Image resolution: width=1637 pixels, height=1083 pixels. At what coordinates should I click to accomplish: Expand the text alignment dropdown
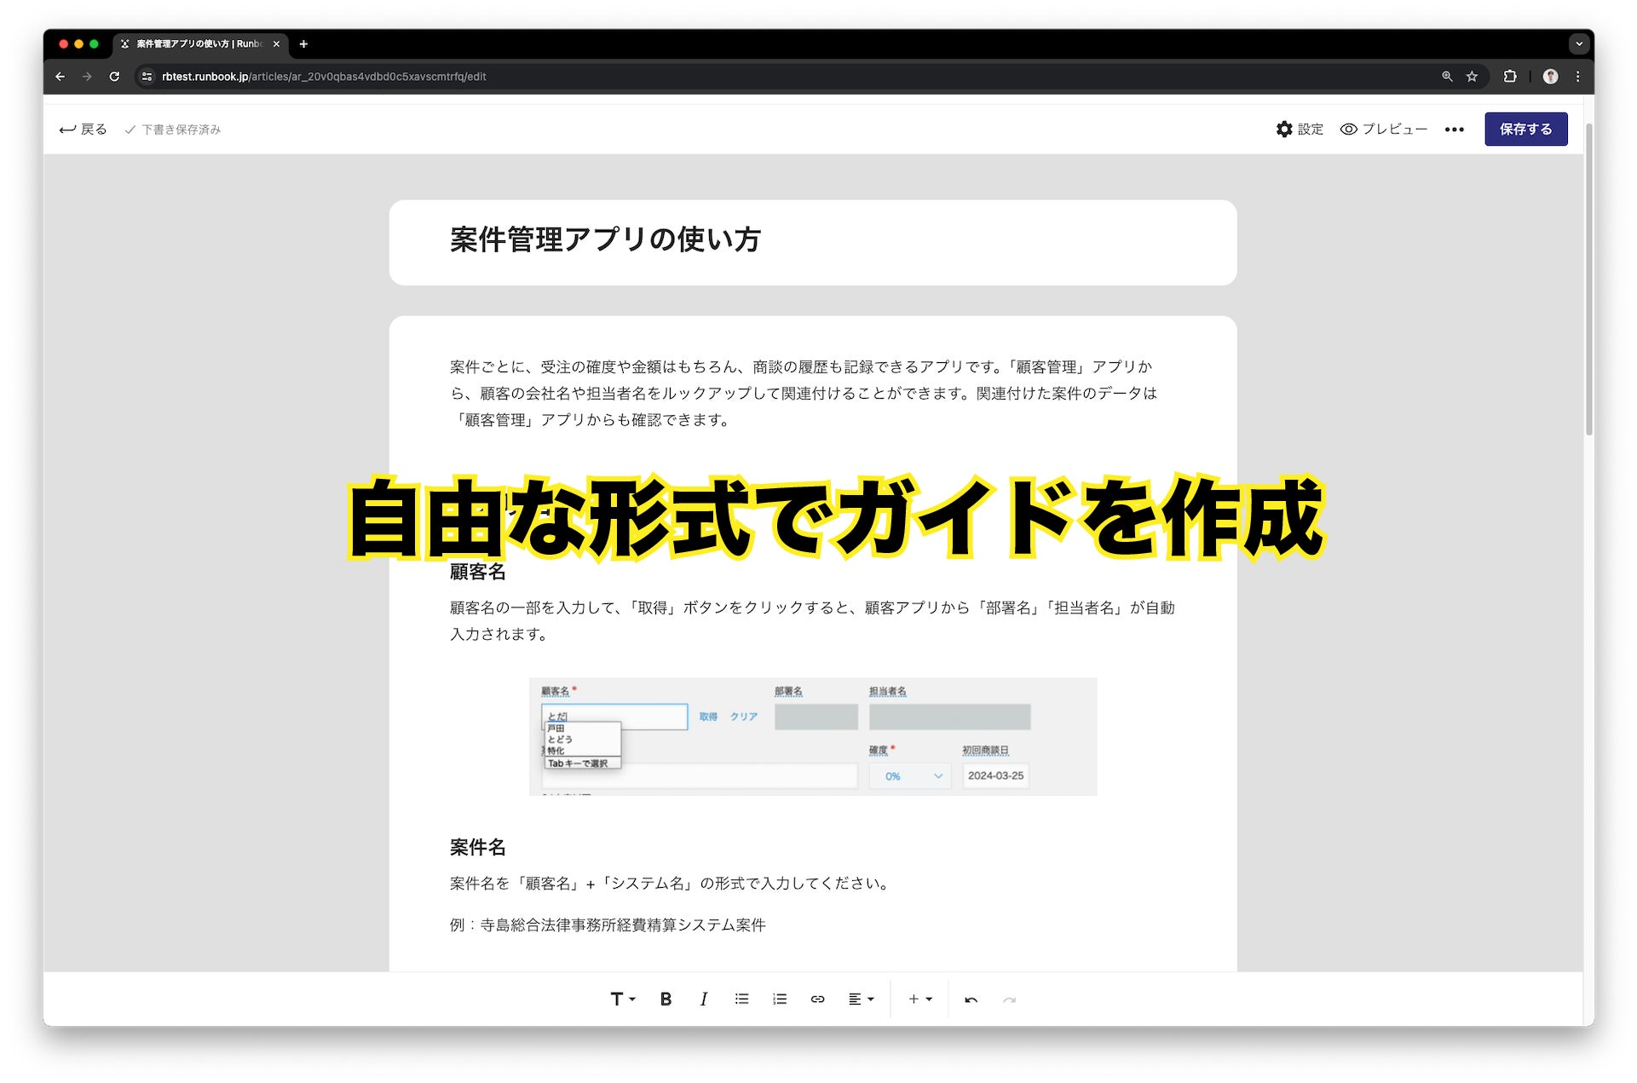click(861, 999)
